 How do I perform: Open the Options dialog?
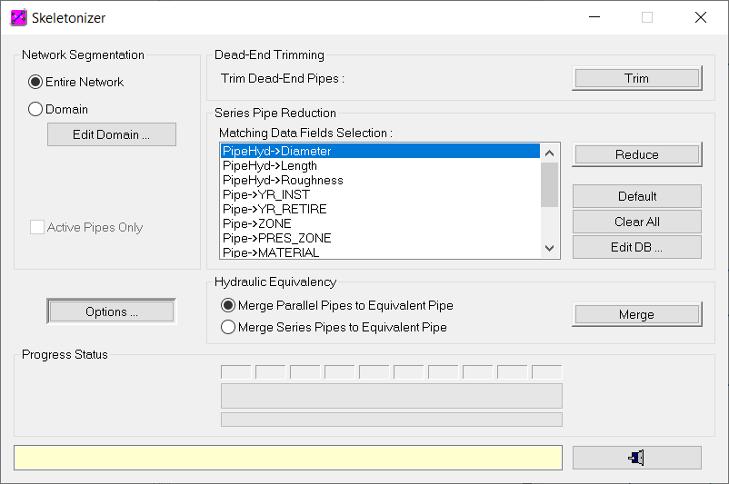tap(112, 311)
